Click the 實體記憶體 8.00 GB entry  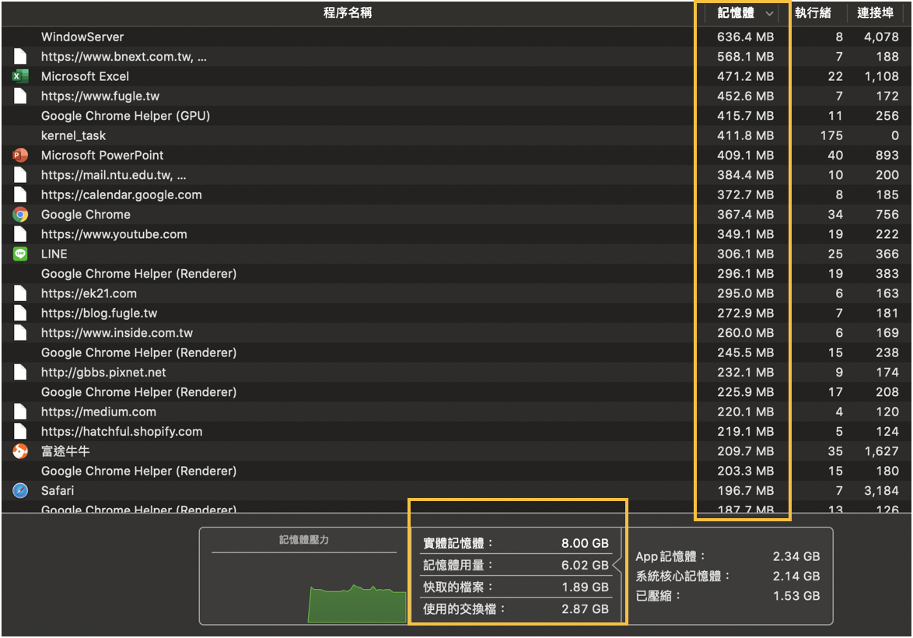516,543
